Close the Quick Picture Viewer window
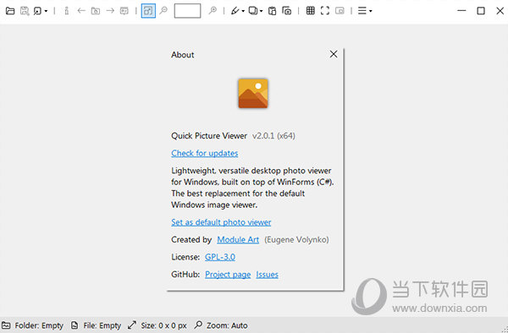The width and height of the screenshot is (508, 333). [500, 11]
